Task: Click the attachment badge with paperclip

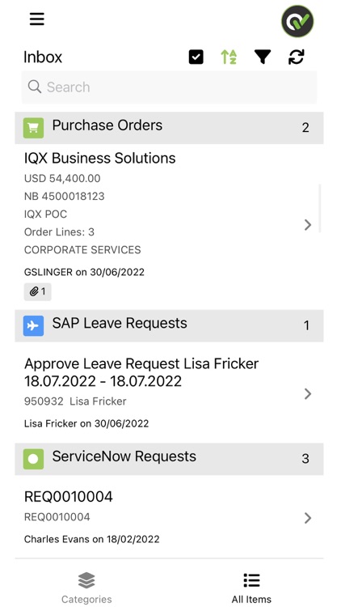Action: tap(37, 291)
